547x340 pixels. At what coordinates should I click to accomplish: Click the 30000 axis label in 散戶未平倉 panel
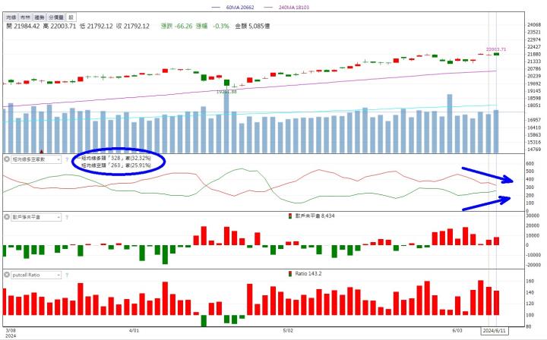(x=534, y=216)
